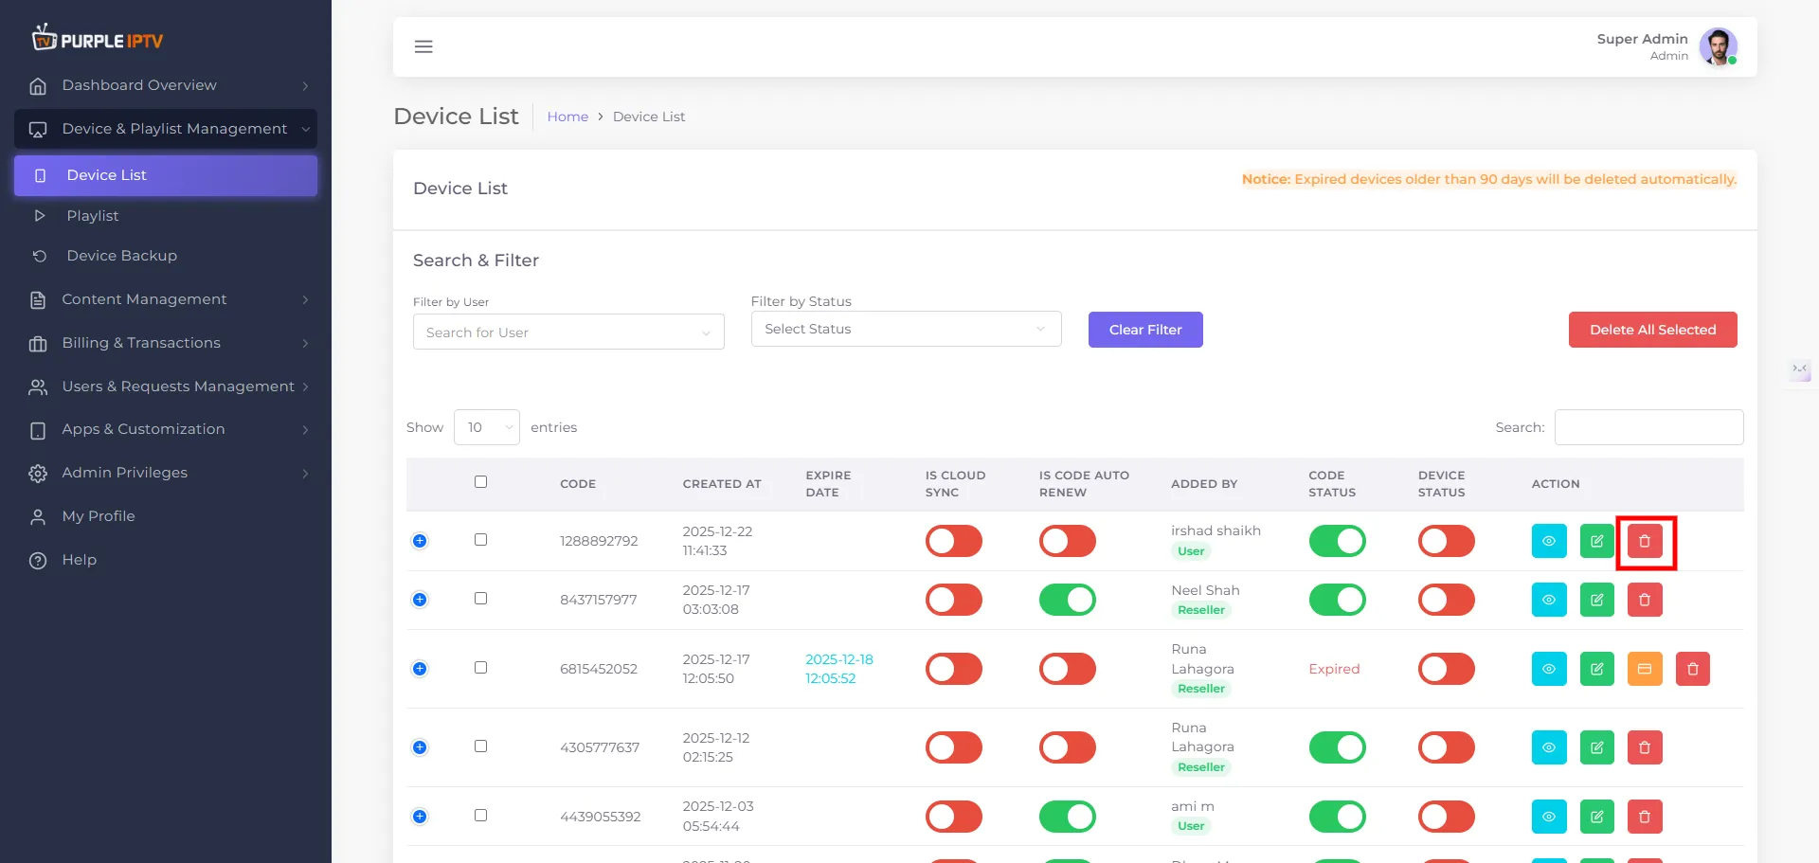Collapse Device & Playlist Management menu
Screen dimensions: 1819x863
(x=166, y=129)
